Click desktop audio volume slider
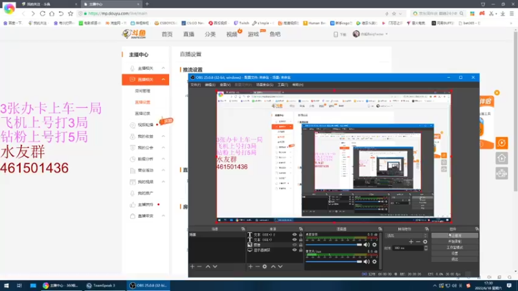The height and width of the screenshot is (291, 518). coord(333,245)
